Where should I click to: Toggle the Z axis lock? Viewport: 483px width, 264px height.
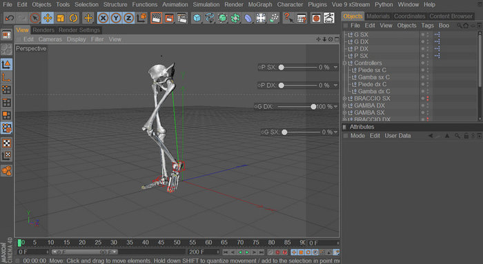pyautogui.click(x=129, y=18)
